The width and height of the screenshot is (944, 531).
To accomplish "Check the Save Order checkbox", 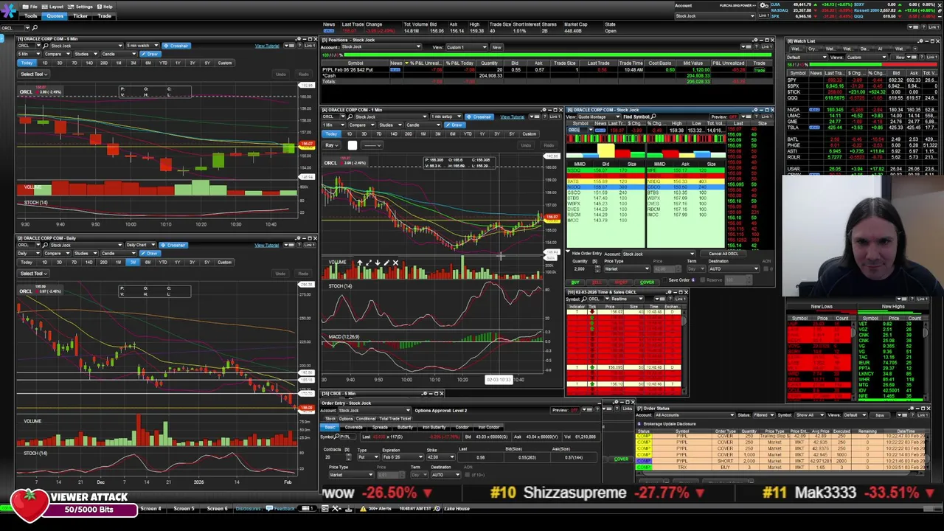I will point(665,280).
